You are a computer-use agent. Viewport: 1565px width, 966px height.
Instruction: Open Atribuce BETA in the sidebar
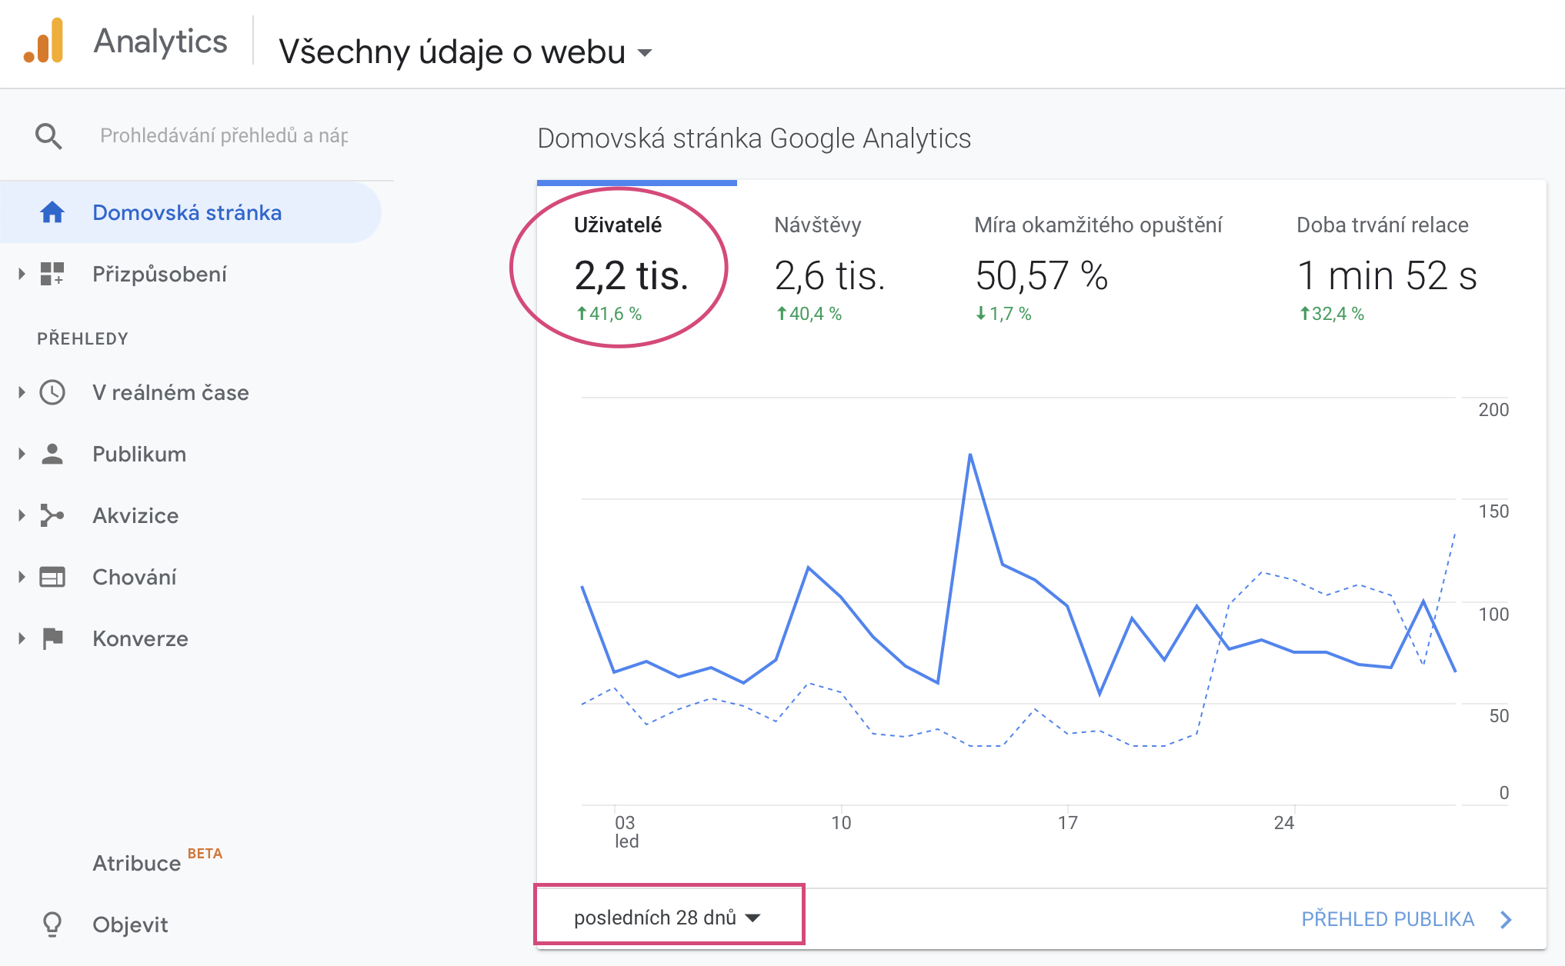coord(157,861)
